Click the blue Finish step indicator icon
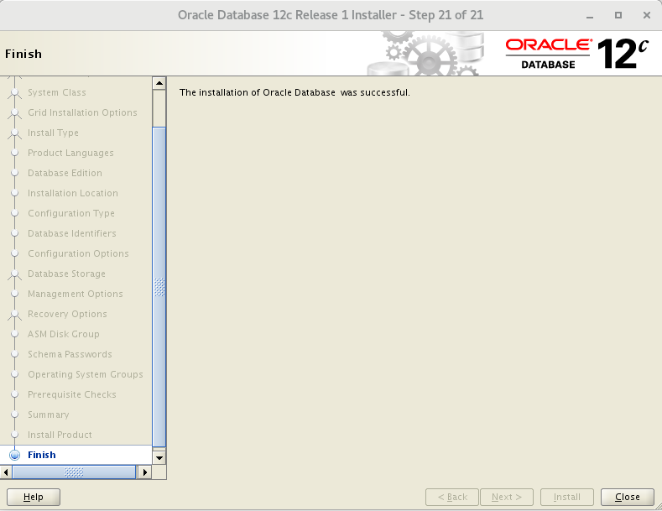This screenshot has height=511, width=662. pos(15,455)
